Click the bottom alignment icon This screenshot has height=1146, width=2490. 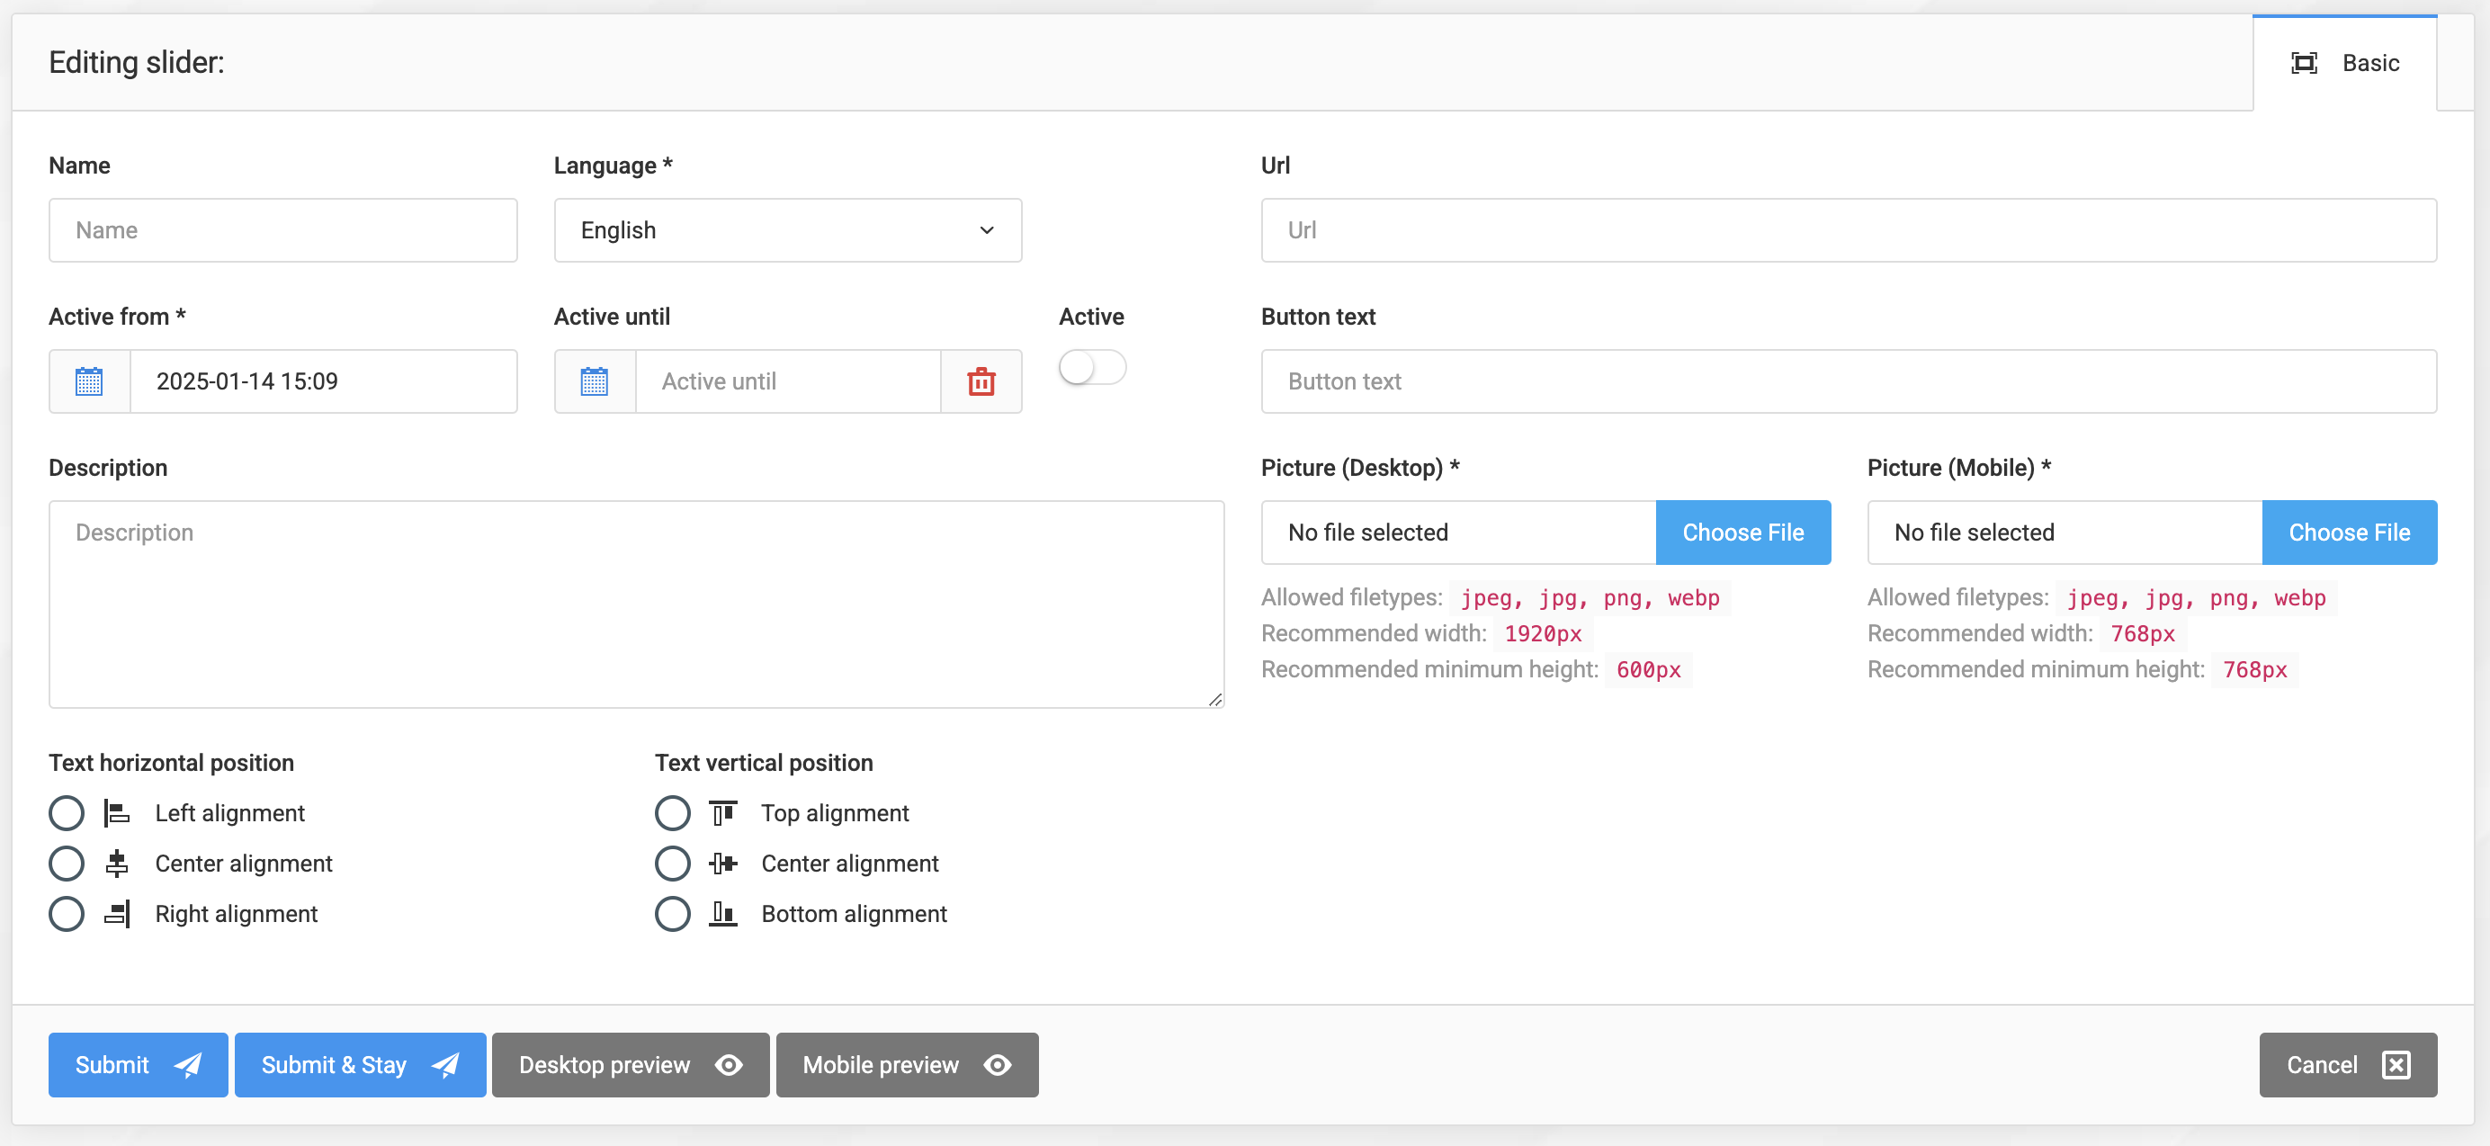point(722,913)
